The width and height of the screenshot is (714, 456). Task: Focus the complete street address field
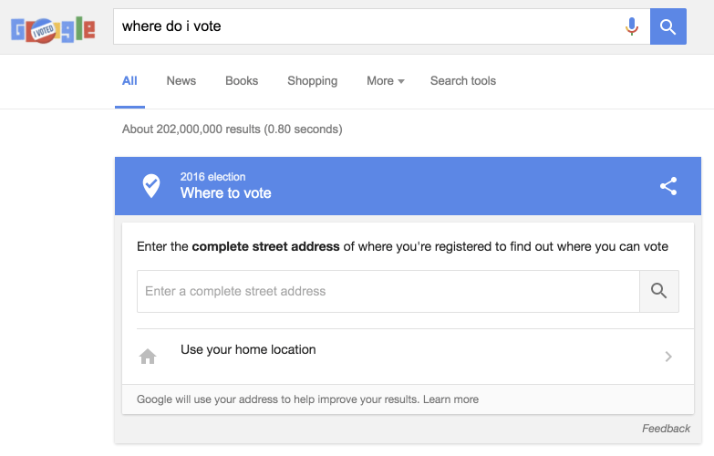pos(388,292)
